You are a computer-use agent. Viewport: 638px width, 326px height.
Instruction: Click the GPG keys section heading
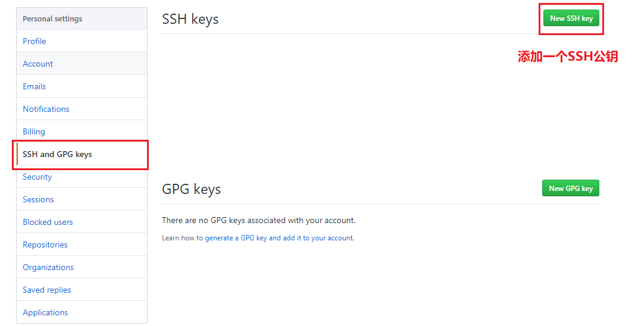[x=191, y=189]
